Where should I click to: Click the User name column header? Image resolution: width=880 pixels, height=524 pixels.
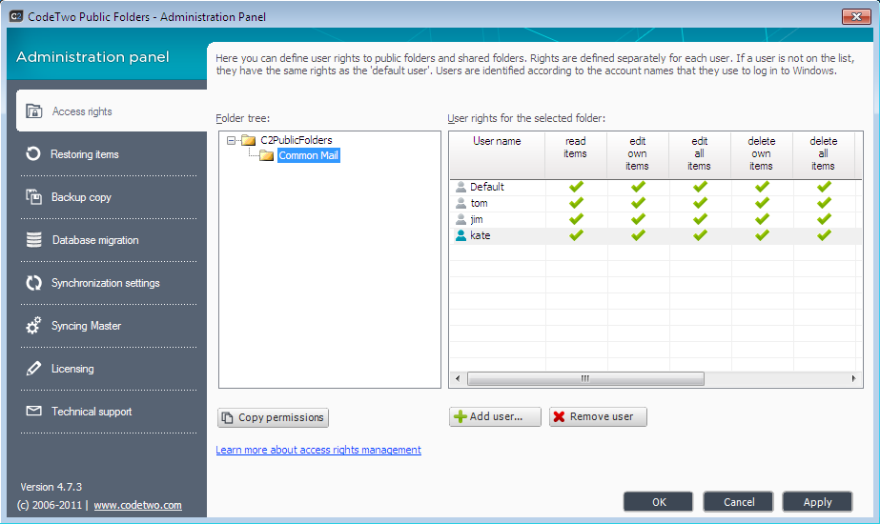(x=497, y=155)
